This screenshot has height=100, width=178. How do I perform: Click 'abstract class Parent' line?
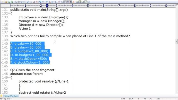click(26, 74)
